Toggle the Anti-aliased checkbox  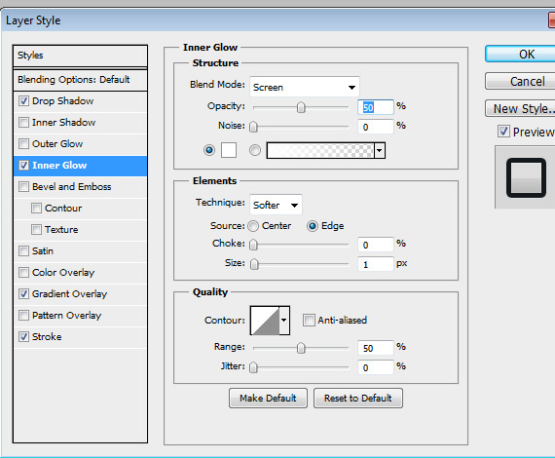(x=309, y=321)
